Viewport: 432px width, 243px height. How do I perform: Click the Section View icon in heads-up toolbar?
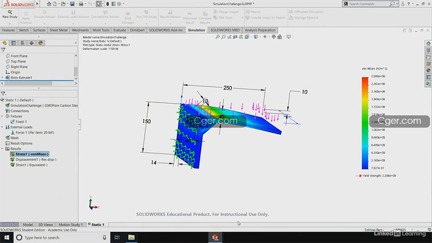pyautogui.click(x=235, y=37)
